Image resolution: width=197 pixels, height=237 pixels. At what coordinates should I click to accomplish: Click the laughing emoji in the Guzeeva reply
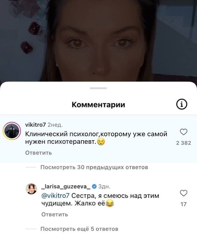pyautogui.click(x=110, y=203)
